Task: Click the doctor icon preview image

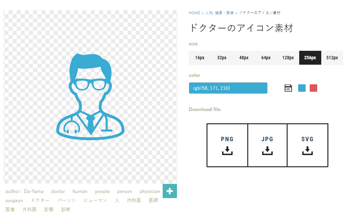Action: pyautogui.click(x=90, y=98)
